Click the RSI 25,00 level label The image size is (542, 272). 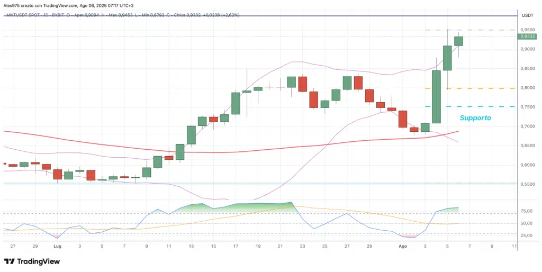click(527, 235)
